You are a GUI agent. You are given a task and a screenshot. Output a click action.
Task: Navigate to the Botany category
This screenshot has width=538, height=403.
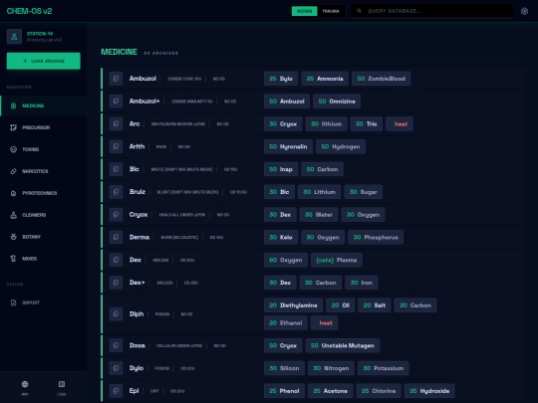pyautogui.click(x=43, y=237)
